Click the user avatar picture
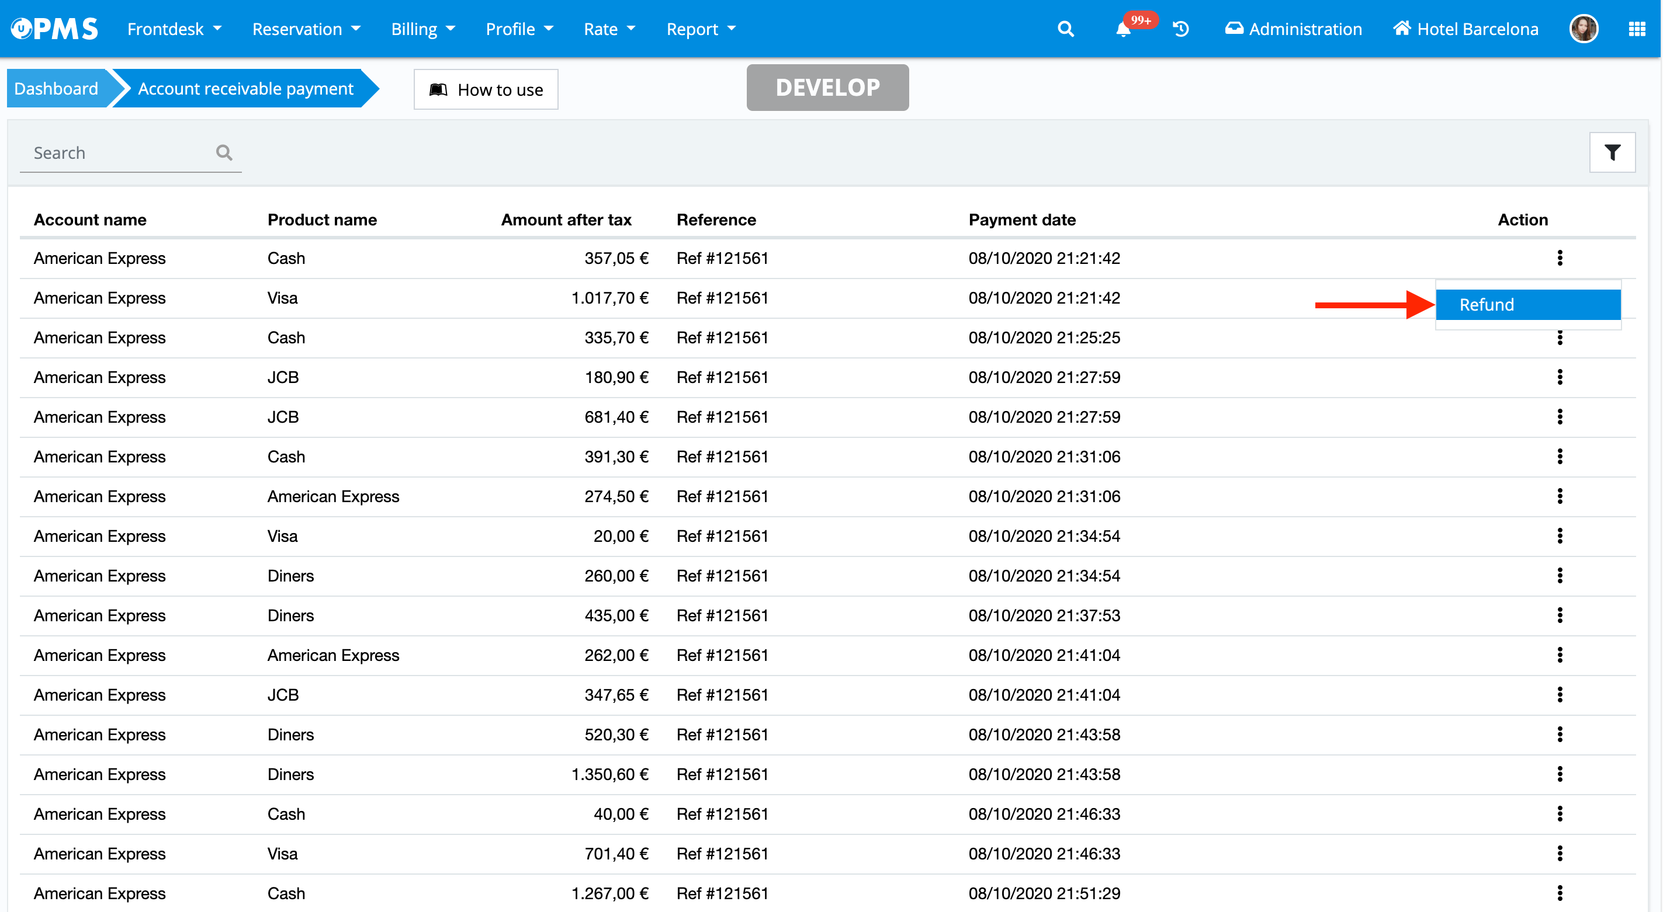The width and height of the screenshot is (1663, 912). (1583, 29)
